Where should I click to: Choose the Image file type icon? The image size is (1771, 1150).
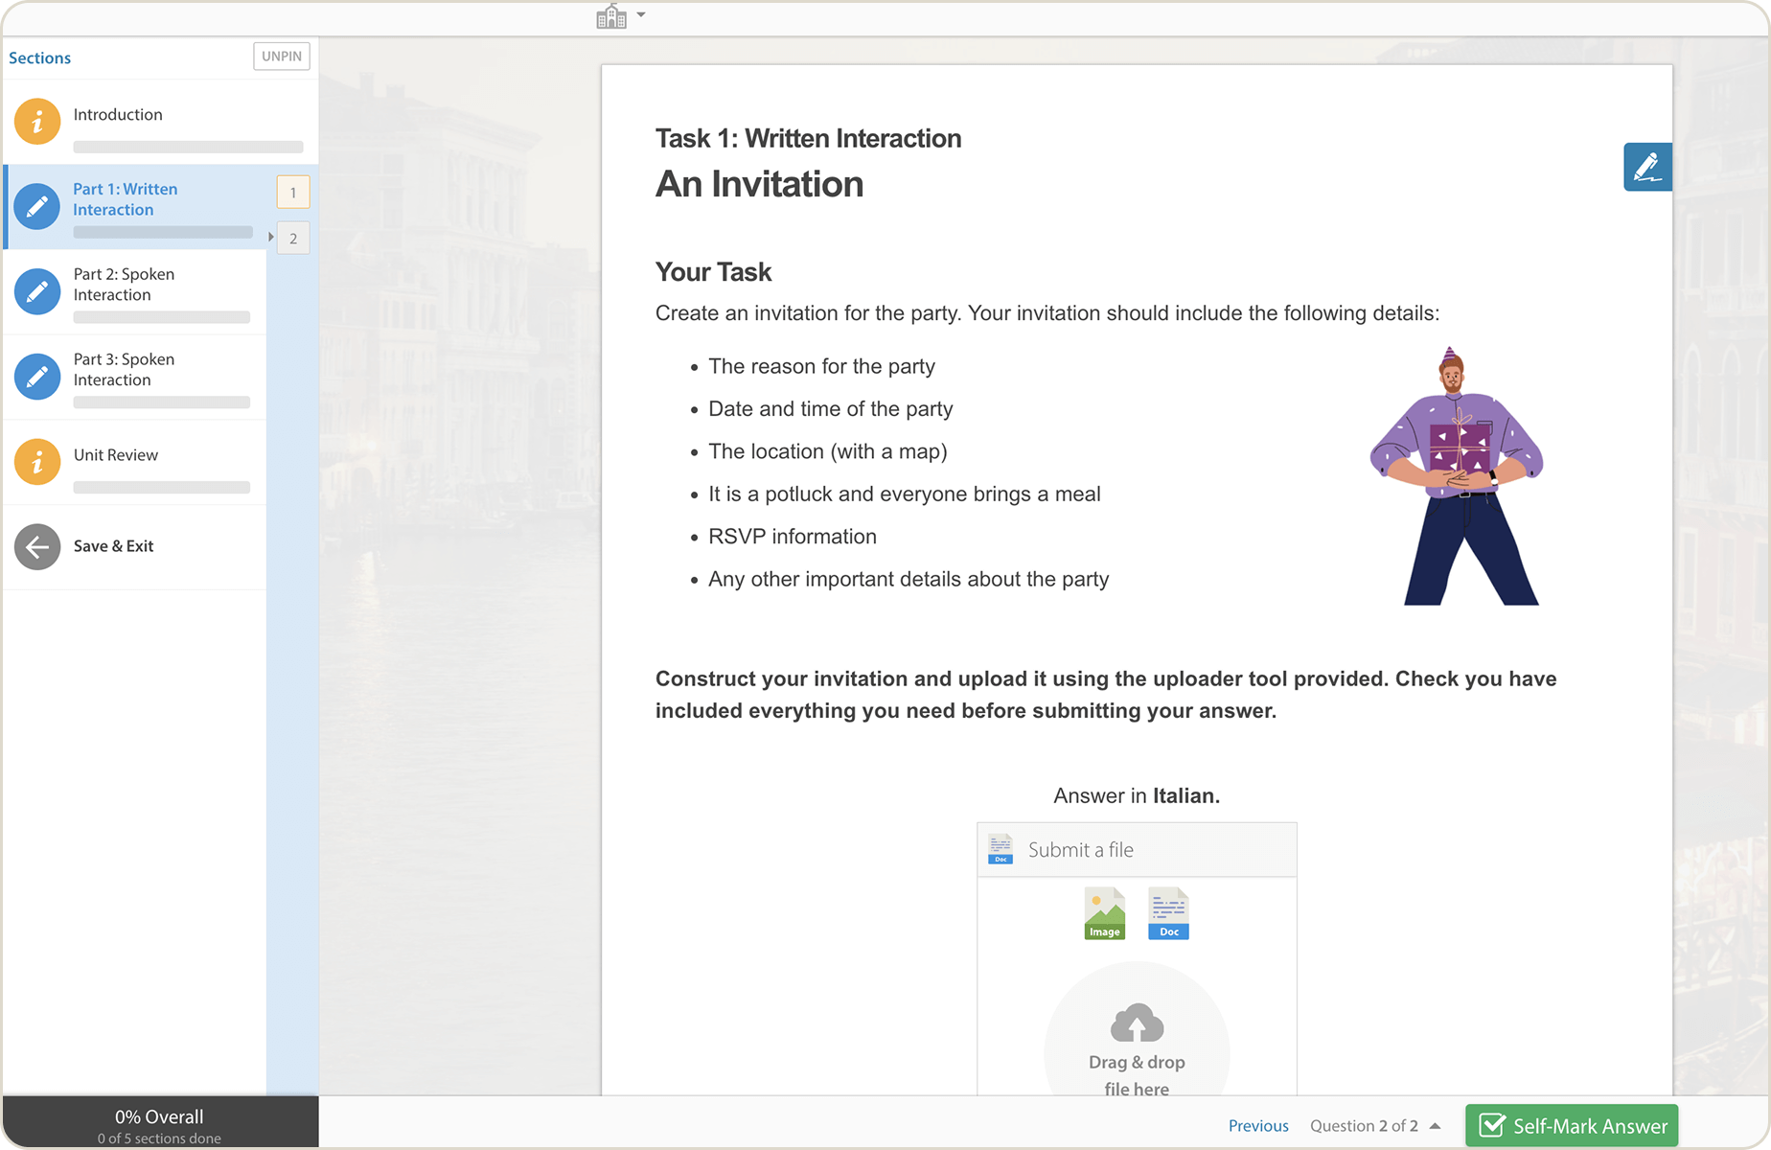click(1104, 913)
